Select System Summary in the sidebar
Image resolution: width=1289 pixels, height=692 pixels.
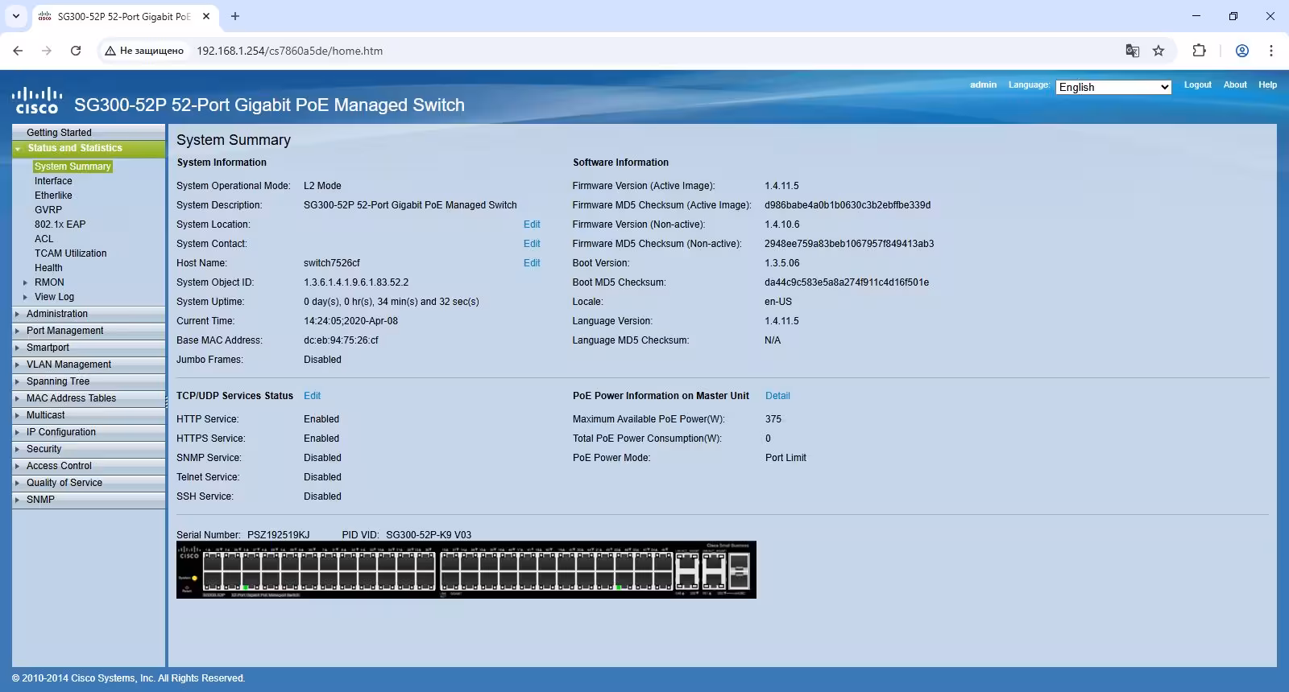[73, 167]
